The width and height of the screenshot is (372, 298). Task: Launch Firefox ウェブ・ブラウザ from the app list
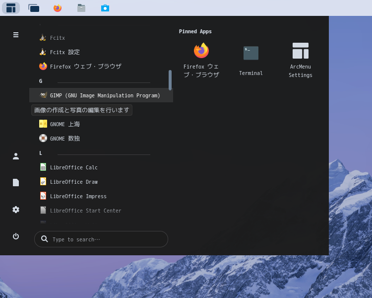[x=101, y=66]
